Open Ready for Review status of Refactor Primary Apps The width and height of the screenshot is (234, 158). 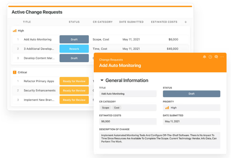tap(74, 81)
